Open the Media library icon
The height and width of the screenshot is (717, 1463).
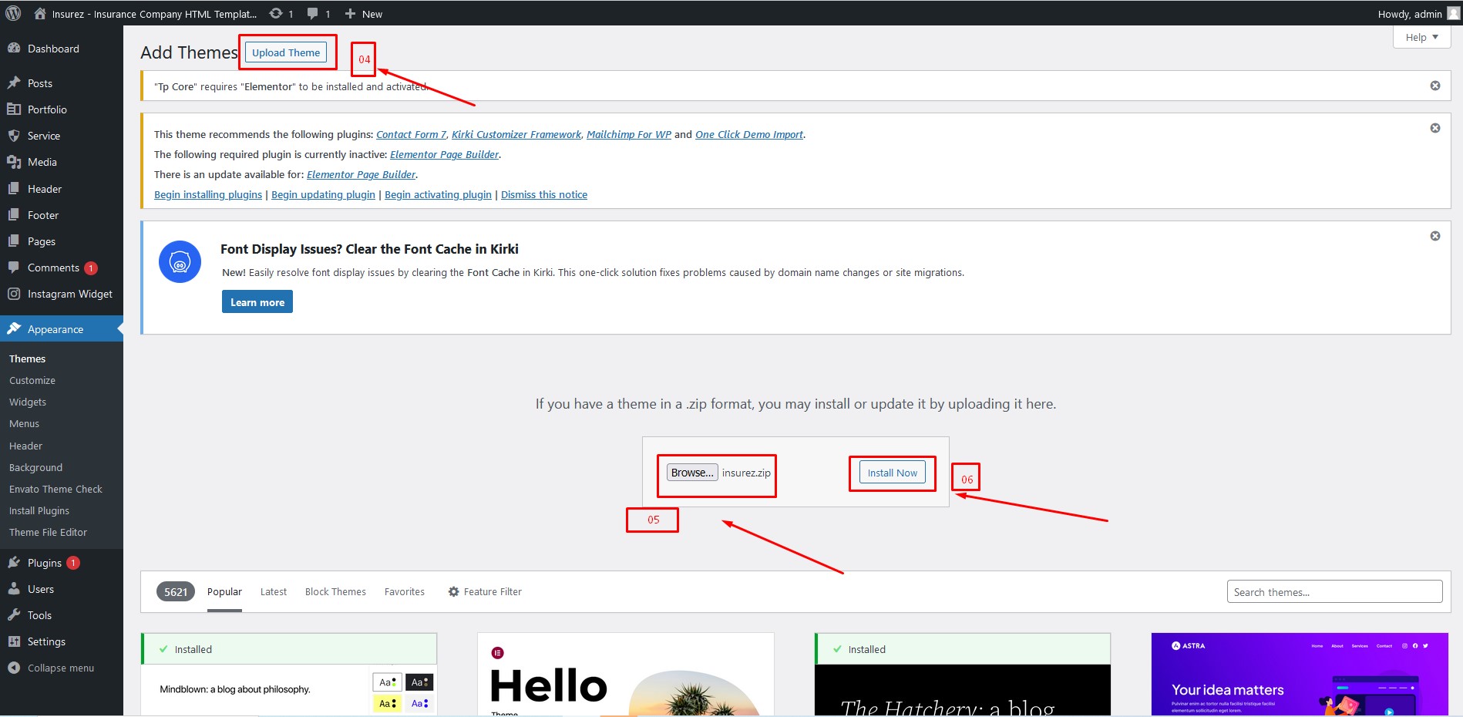pyautogui.click(x=14, y=161)
